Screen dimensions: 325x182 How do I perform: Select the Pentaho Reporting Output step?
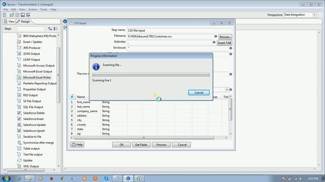pos(40,83)
